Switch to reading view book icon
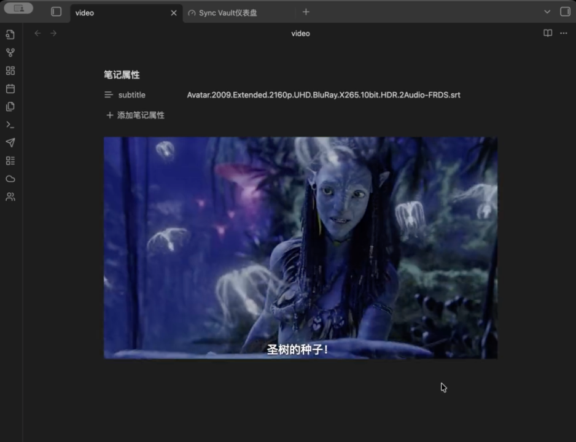The height and width of the screenshot is (442, 576). [548, 33]
